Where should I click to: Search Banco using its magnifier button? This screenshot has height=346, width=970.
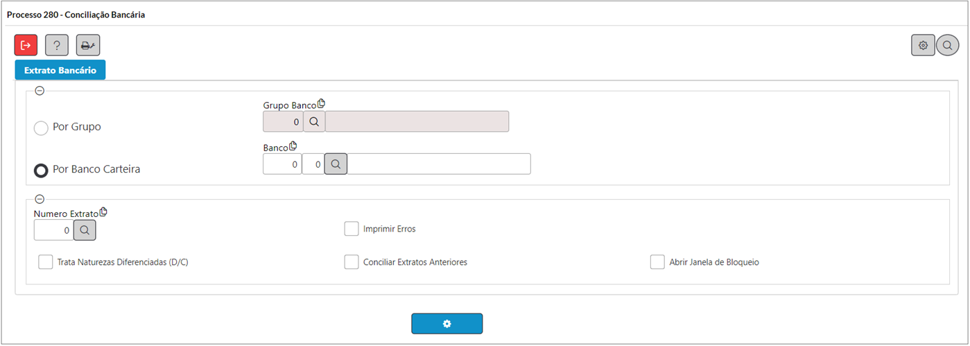pos(336,164)
